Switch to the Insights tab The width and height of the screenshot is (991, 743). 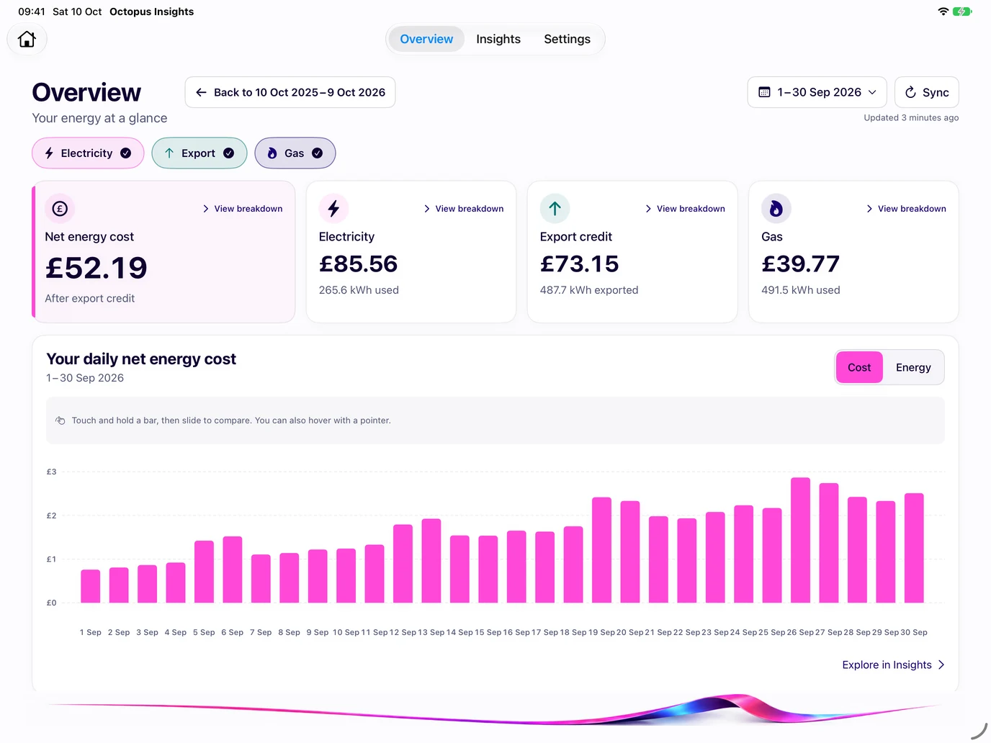(498, 39)
